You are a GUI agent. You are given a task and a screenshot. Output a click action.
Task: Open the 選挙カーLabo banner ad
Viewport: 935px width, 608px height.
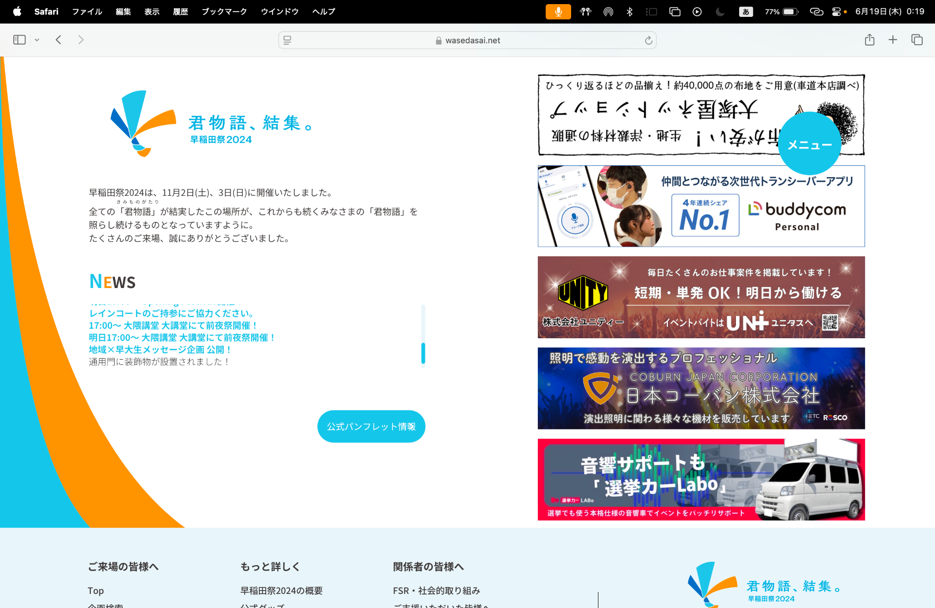coord(701,480)
